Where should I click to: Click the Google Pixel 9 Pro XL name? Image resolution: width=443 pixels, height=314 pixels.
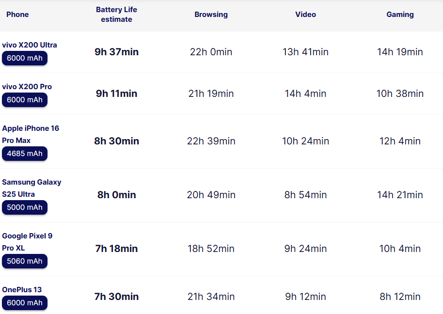point(27,242)
